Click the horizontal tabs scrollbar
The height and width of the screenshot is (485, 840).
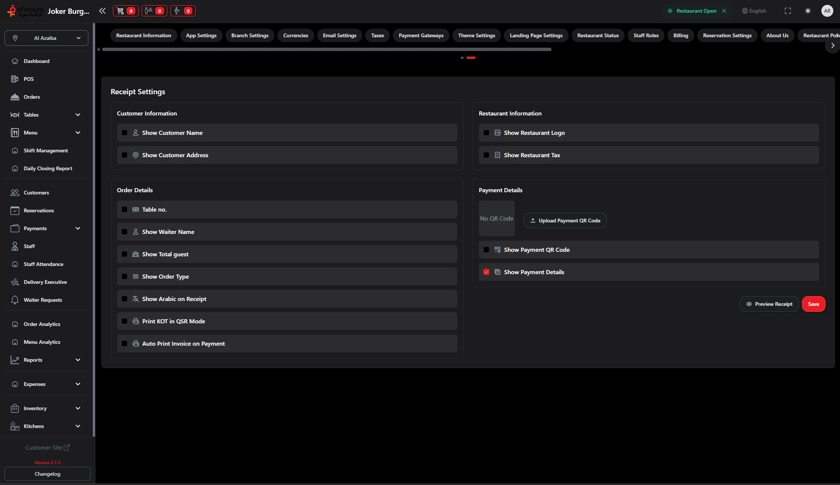326,49
